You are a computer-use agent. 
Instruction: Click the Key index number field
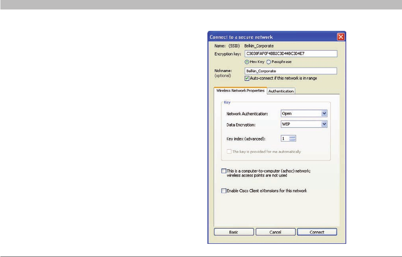point(285,138)
